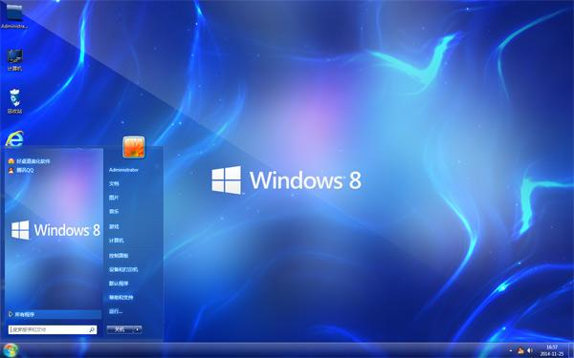
Task: Open 帮助和支持 (Help and Support)
Action: [121, 297]
